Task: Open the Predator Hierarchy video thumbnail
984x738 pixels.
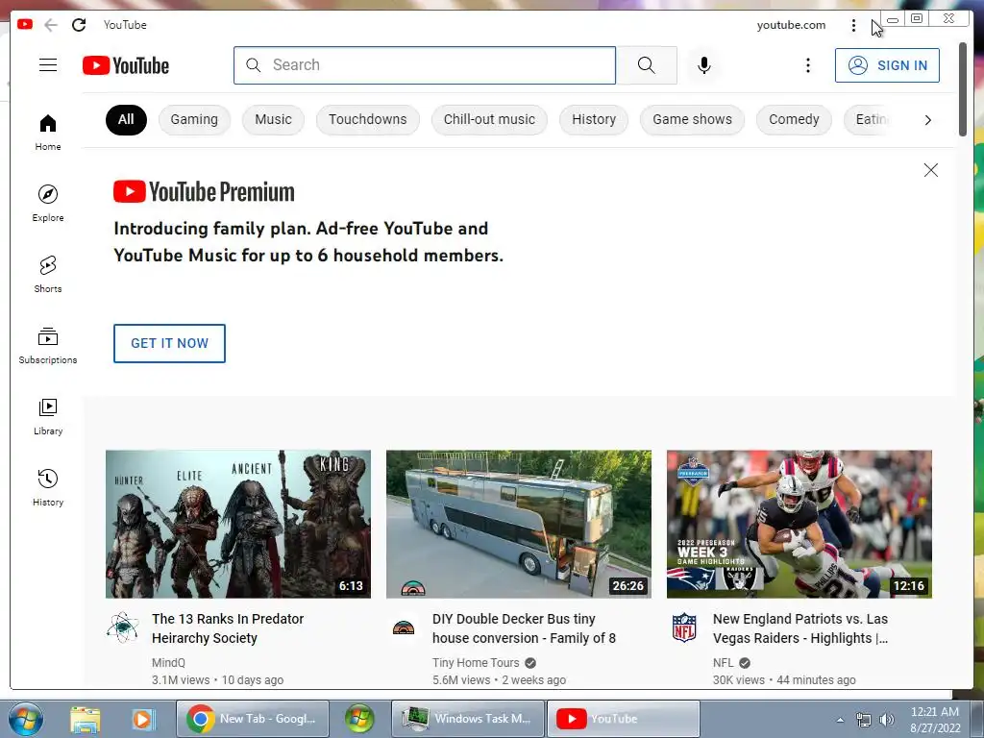Action: pyautogui.click(x=238, y=524)
